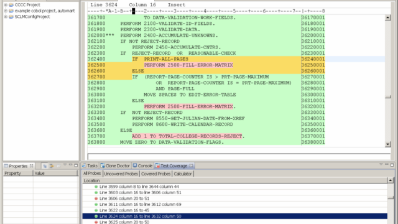Click the red uncovered marker for Line 3625

coord(96,222)
